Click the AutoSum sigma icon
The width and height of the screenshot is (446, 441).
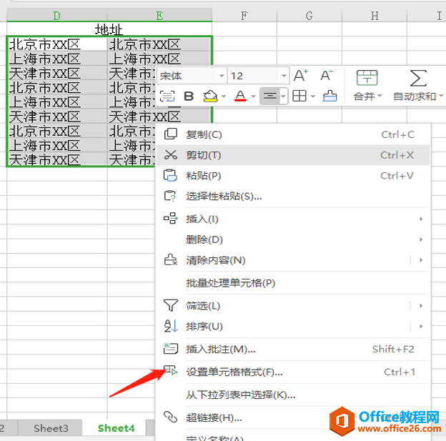pyautogui.click(x=418, y=78)
